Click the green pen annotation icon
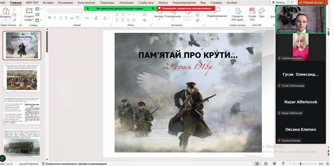 click(x=3, y=158)
